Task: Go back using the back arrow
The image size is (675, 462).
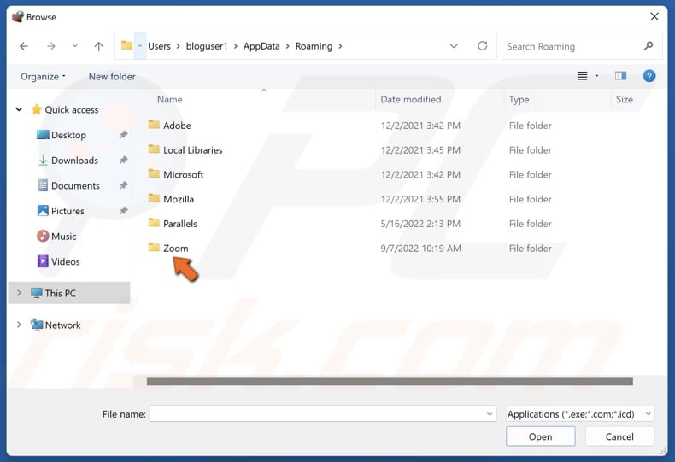Action: (24, 46)
